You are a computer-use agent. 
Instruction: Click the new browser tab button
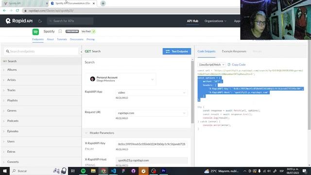point(103,3)
